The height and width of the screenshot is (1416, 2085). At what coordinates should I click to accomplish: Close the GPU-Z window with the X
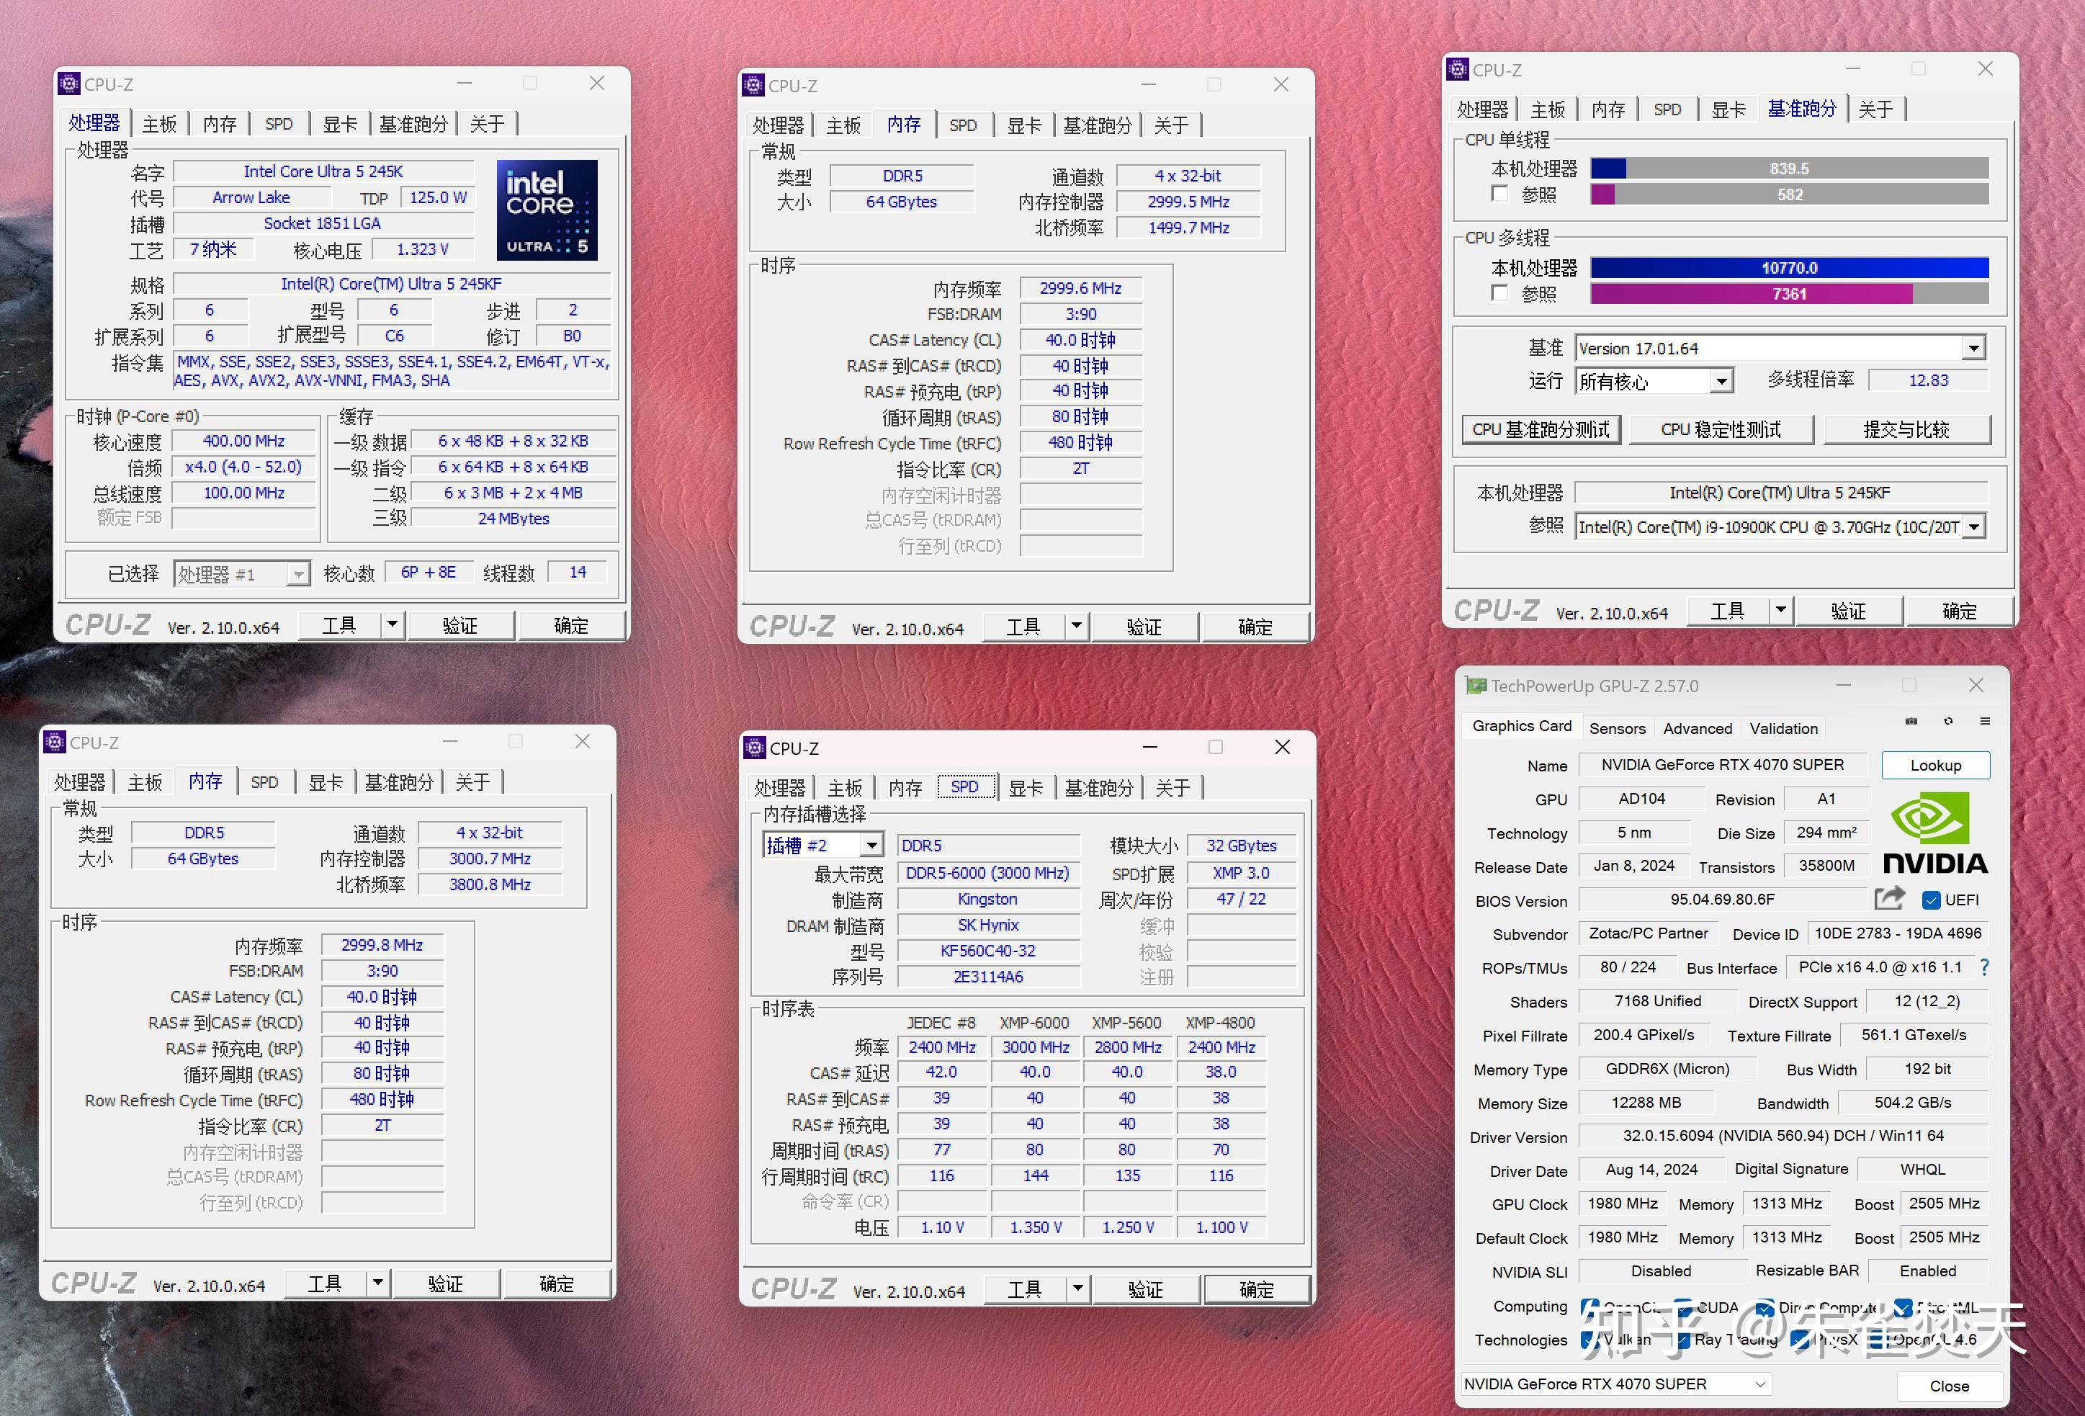1976,685
